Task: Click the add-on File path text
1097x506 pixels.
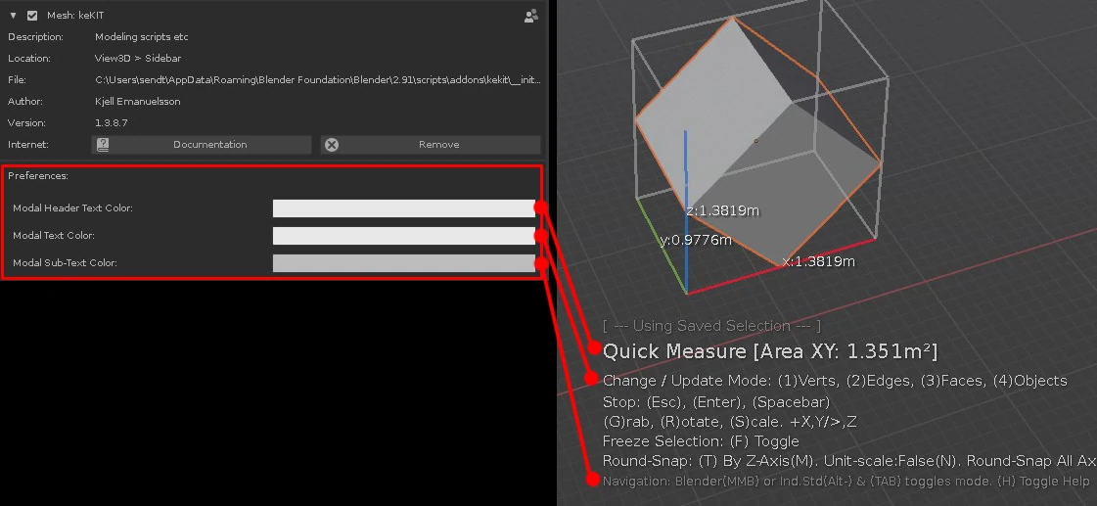Action: click(x=317, y=80)
